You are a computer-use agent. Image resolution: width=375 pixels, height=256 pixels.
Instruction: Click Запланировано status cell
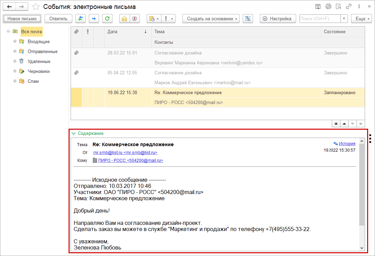point(343,92)
